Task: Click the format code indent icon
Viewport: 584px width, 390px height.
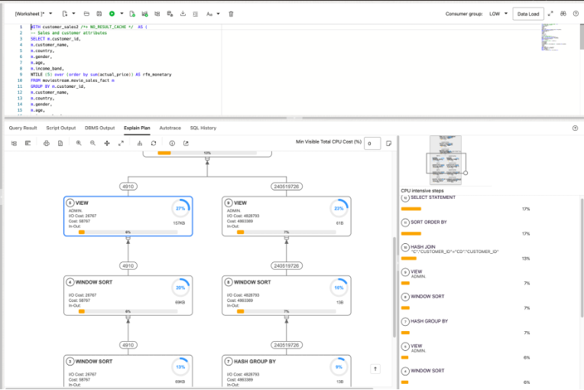Action: point(196,14)
